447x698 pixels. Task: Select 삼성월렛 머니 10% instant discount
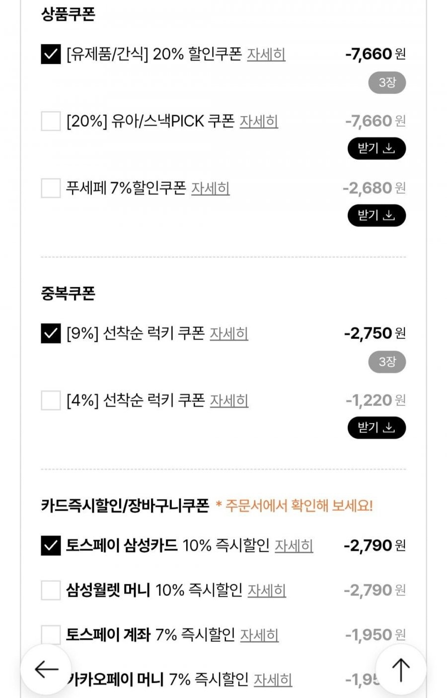click(x=51, y=590)
